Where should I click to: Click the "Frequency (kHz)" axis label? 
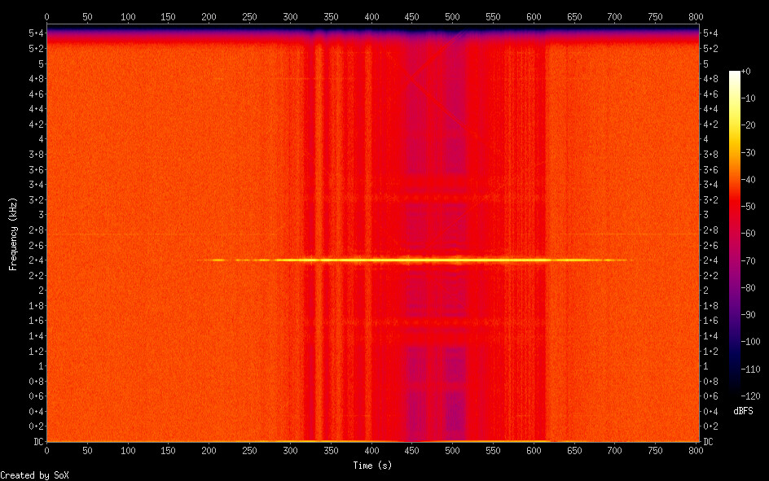point(12,234)
